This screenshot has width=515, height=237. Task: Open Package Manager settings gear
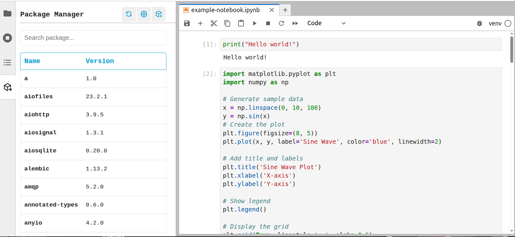pyautogui.click(x=144, y=14)
